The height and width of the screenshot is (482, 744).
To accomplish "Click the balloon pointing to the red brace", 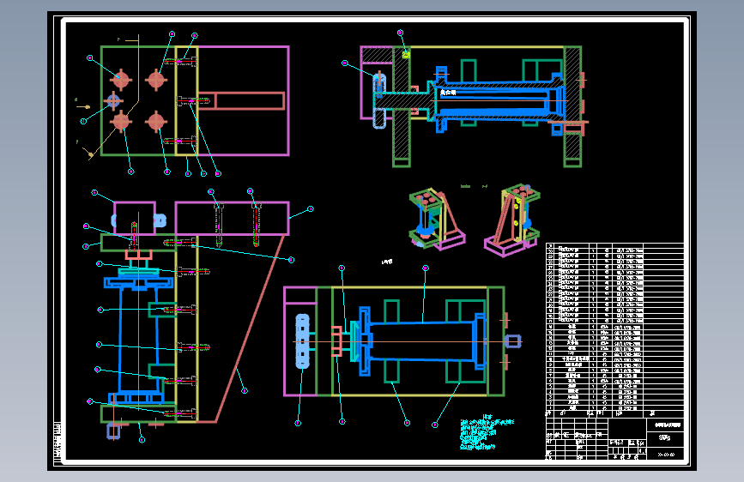I will coord(245,391).
